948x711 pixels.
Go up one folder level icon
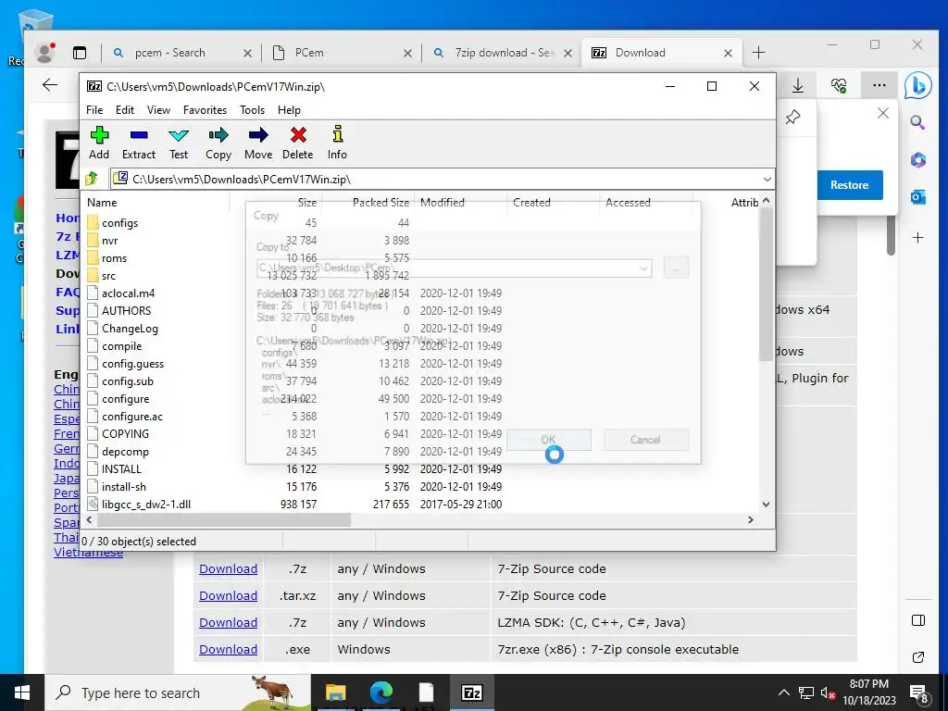point(92,179)
